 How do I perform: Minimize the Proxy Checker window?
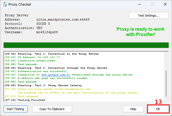tap(140, 5)
